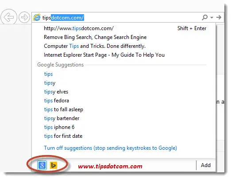The width and height of the screenshot is (231, 179).
Task: Click Turn off suggestions link
Action: (110, 148)
